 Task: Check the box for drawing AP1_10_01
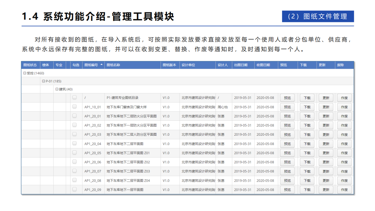74,107
